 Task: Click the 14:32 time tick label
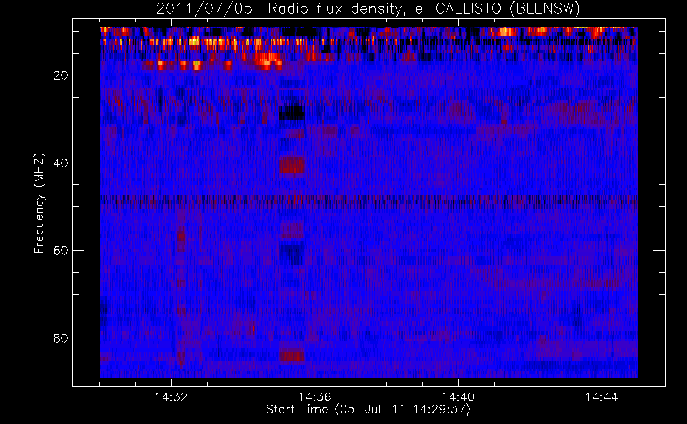(171, 397)
